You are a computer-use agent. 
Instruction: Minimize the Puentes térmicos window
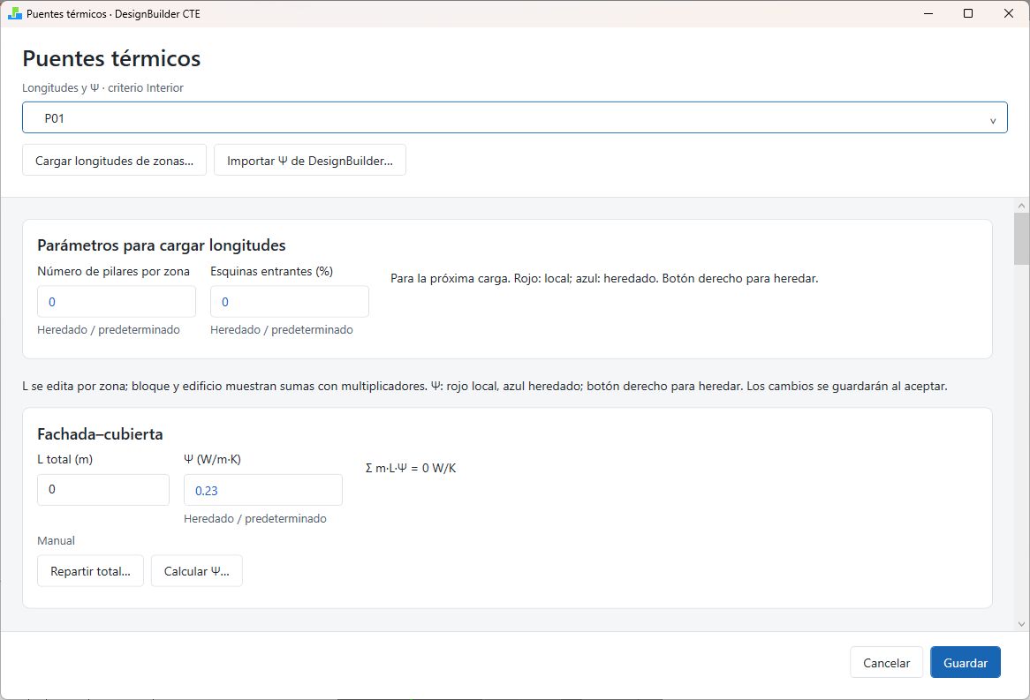[x=928, y=13]
